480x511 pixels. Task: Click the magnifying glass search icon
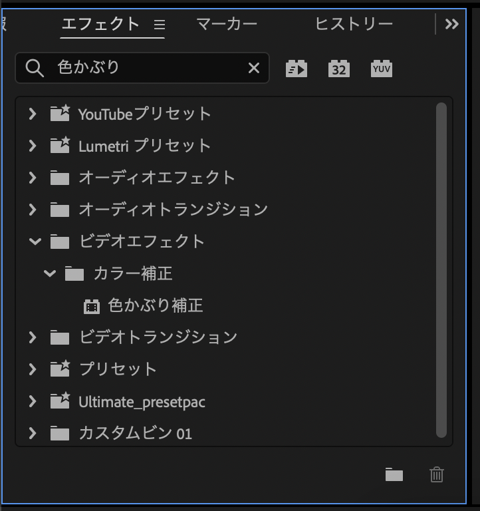34,68
